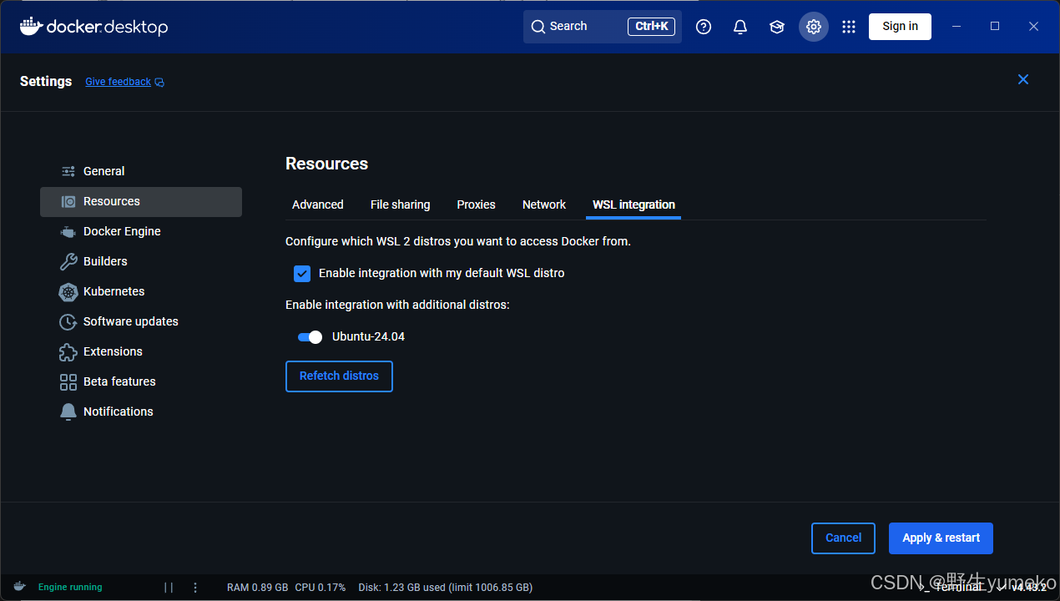This screenshot has height=601, width=1060.
Task: Click the feedback icon beside Give feedback
Action: coord(159,83)
